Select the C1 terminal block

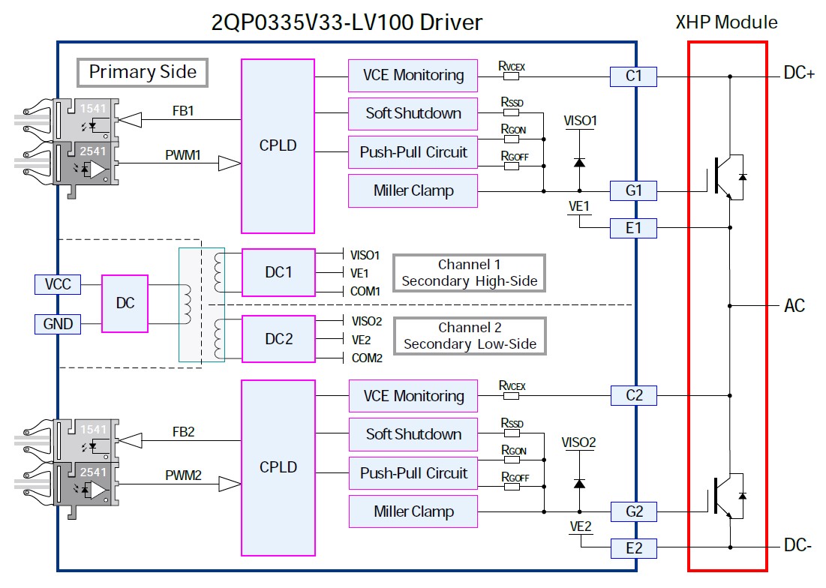pos(634,76)
